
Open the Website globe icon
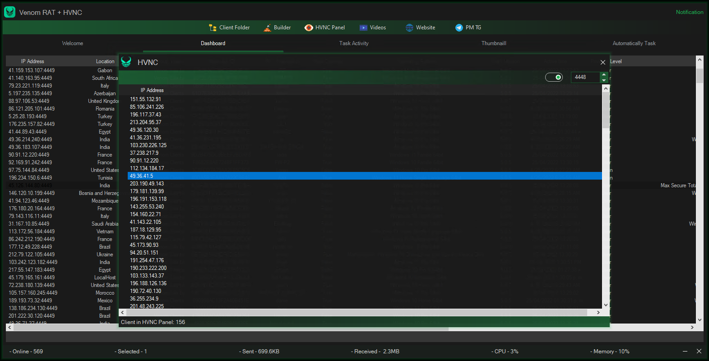tap(409, 28)
